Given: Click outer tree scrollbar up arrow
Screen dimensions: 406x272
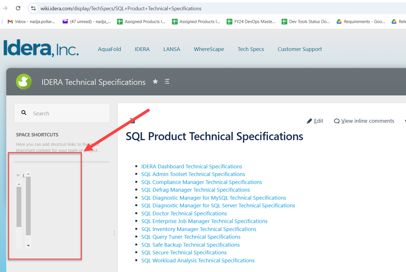Looking at the screenshot, I should (28, 174).
